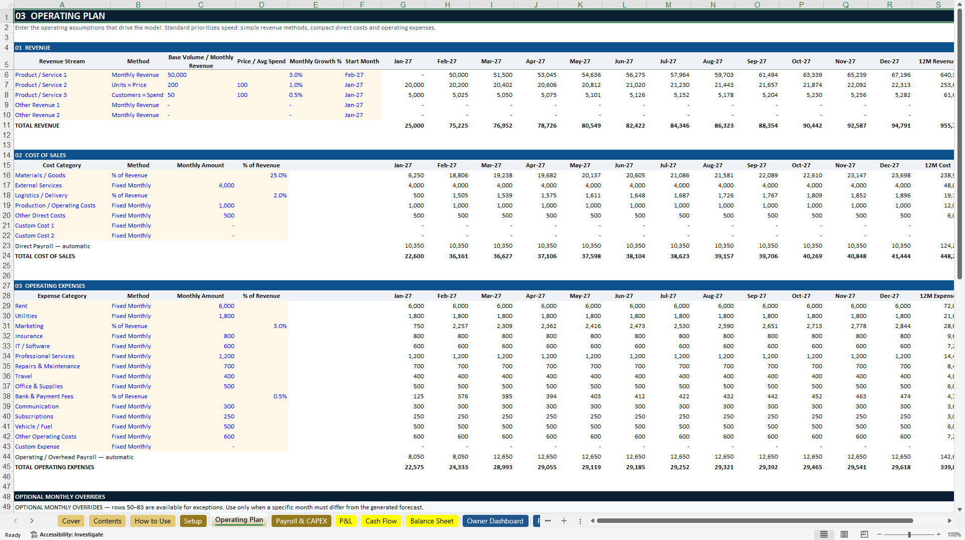965x540 pixels.
Task: Click the vertical scrollbar thumb
Action: (959, 143)
